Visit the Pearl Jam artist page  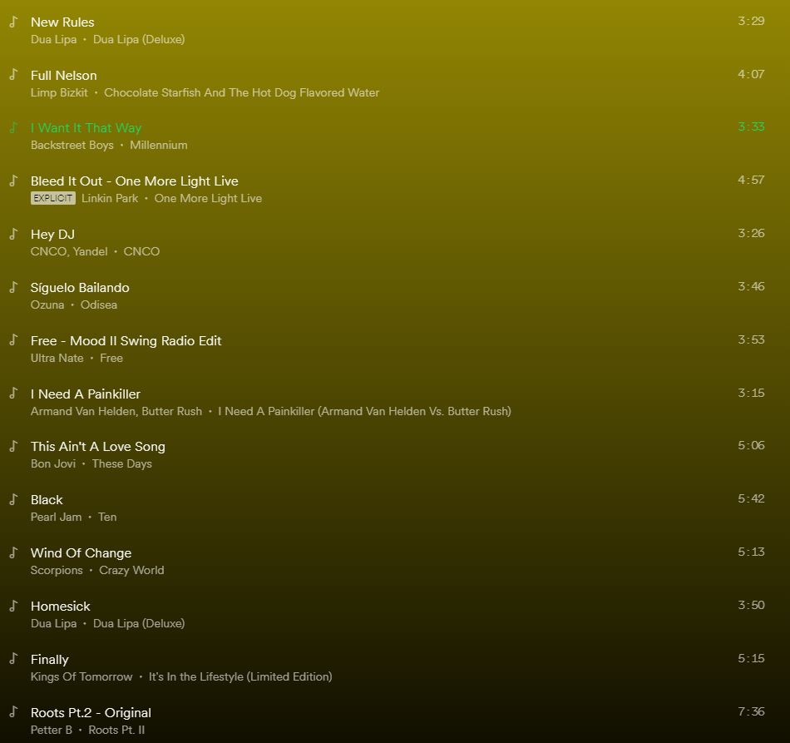[x=56, y=518]
